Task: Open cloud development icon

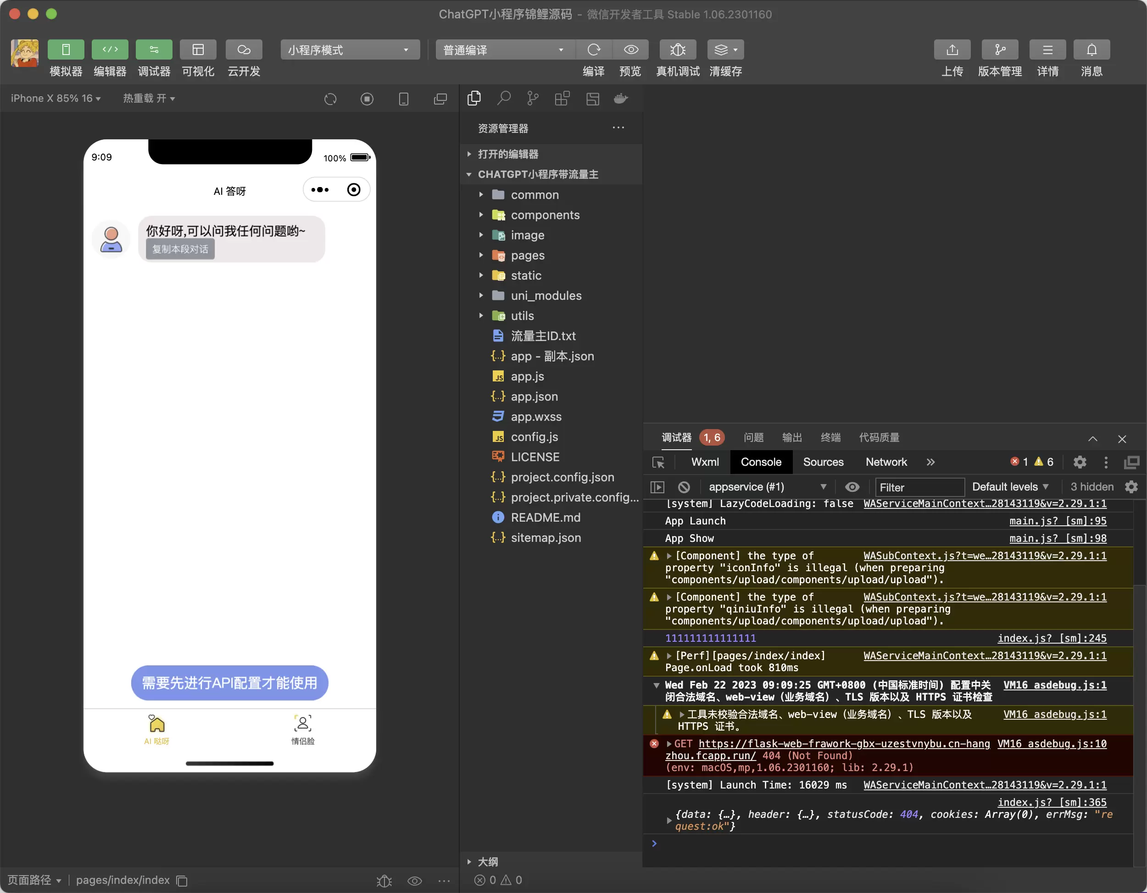Action: tap(244, 50)
